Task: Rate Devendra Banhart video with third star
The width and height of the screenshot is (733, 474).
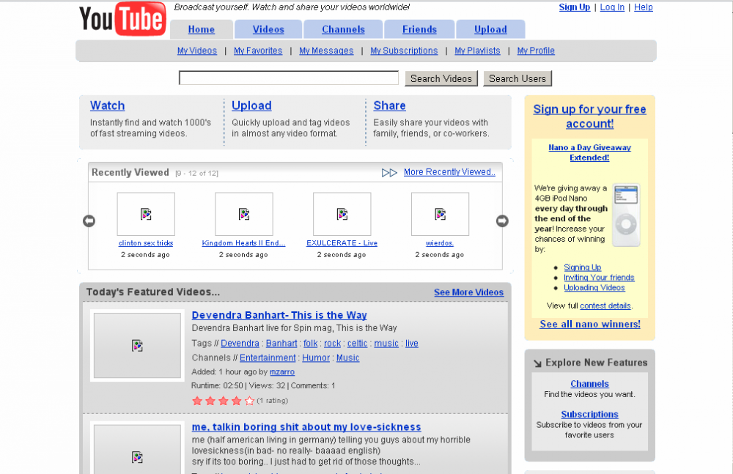Action: (x=224, y=401)
